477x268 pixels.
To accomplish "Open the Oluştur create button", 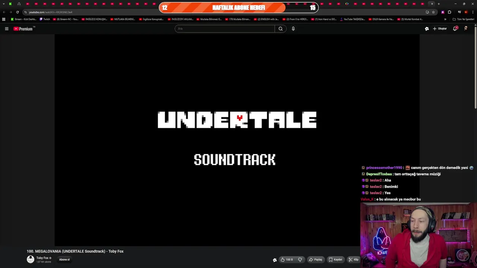I will [440, 29].
